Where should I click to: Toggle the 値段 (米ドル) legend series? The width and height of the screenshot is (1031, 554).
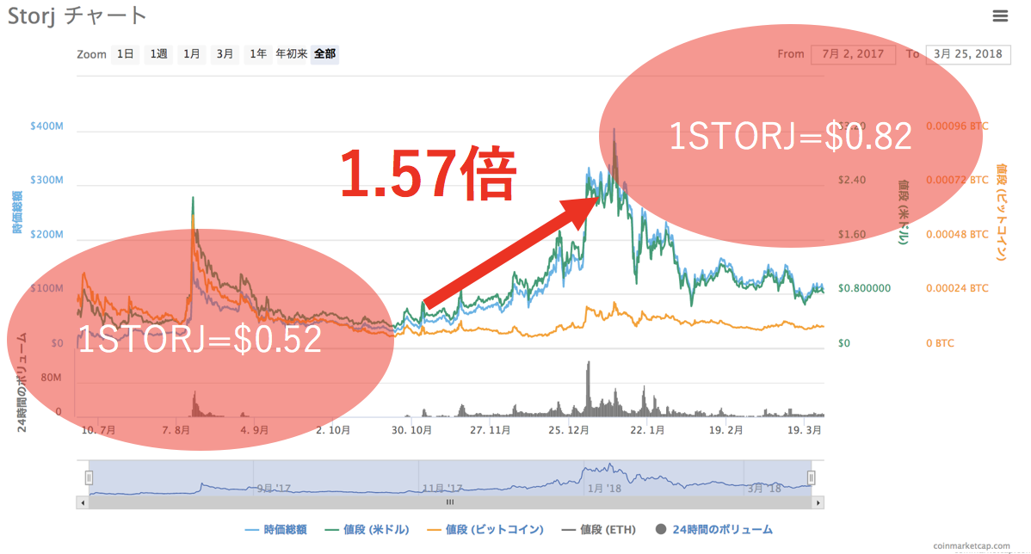(367, 530)
